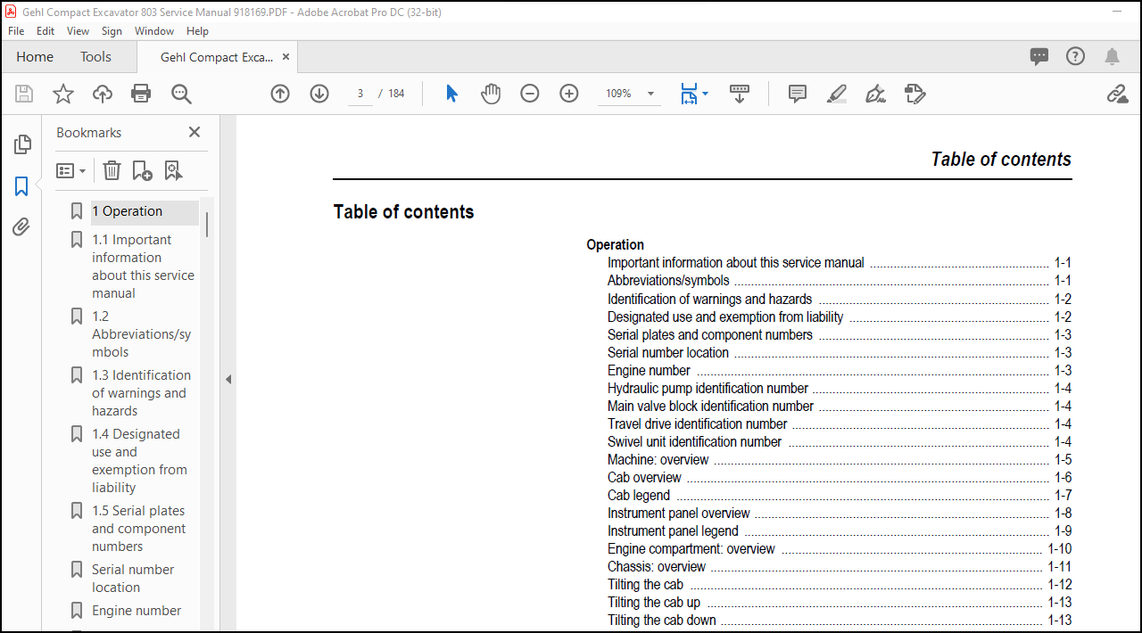Click contents entry 'Engine compartment: overview'

(x=691, y=548)
